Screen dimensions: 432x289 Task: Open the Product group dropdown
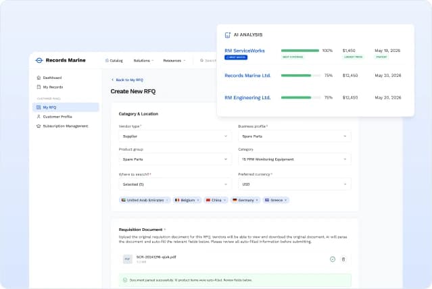[175, 159]
